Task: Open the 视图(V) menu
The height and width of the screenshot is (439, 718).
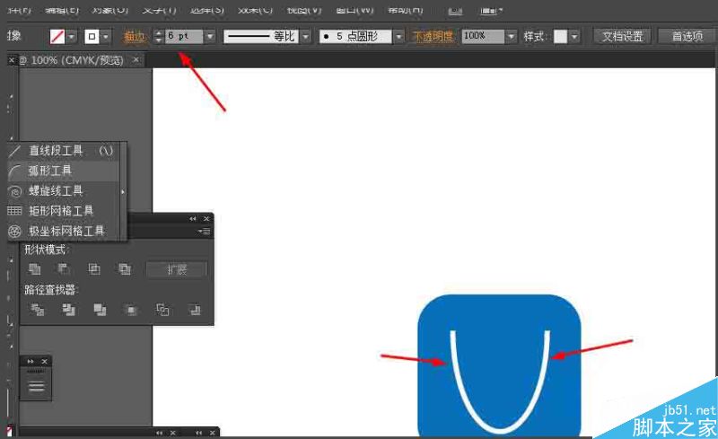Action: (x=304, y=9)
